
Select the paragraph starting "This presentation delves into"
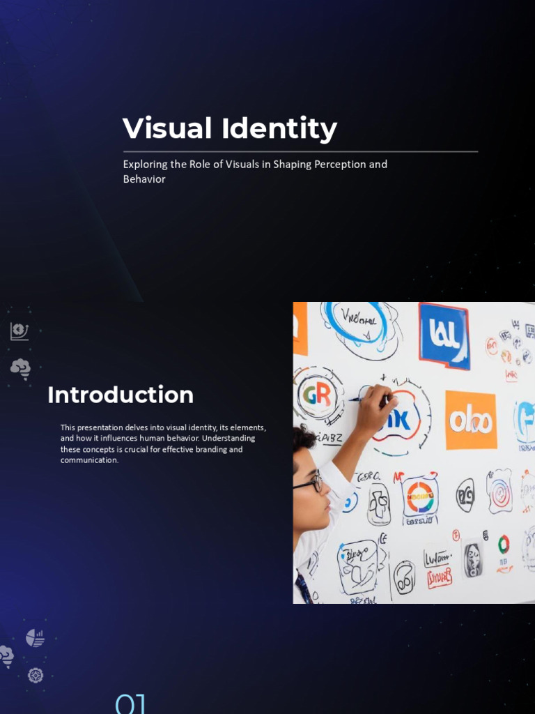tap(163, 443)
